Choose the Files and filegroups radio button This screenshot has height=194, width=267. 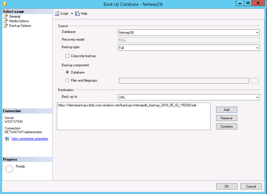pyautogui.click(x=67, y=80)
